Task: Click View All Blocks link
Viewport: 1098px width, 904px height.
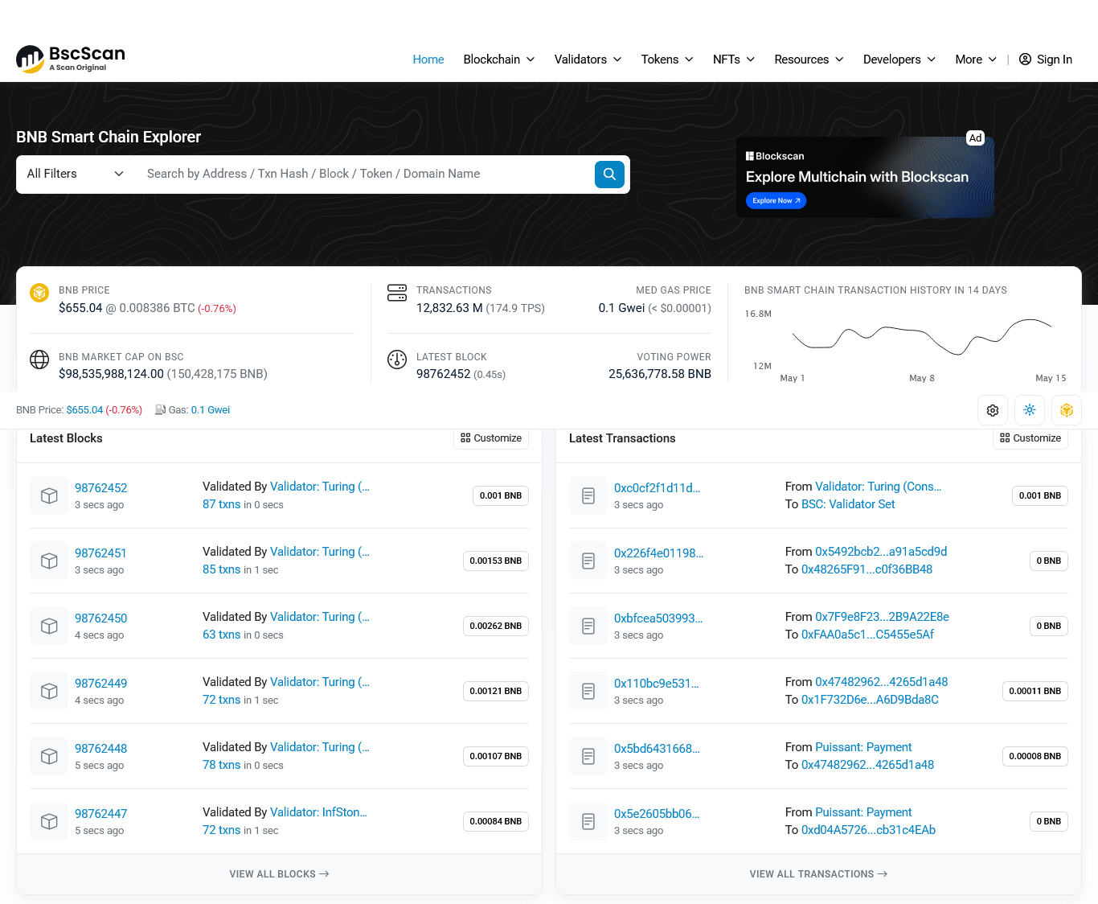Action: point(279,874)
